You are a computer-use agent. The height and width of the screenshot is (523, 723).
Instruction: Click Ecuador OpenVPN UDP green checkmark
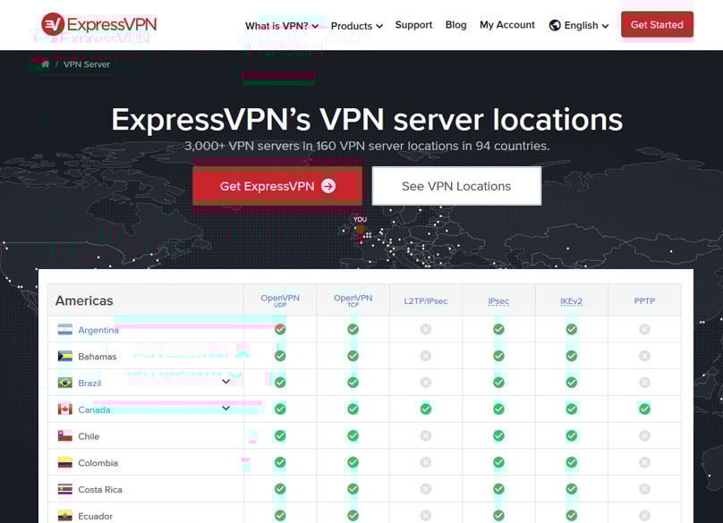tap(280, 516)
